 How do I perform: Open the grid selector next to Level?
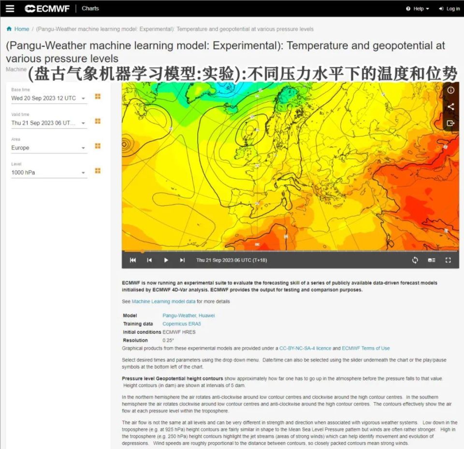point(97,171)
